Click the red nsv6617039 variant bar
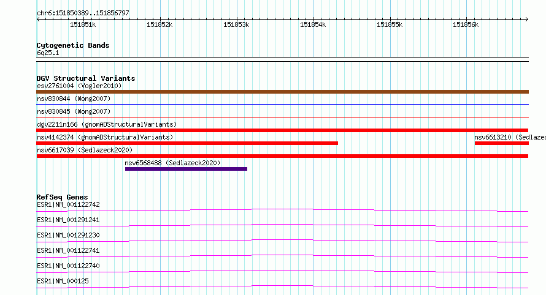The image size is (546, 295). pyautogui.click(x=282, y=156)
